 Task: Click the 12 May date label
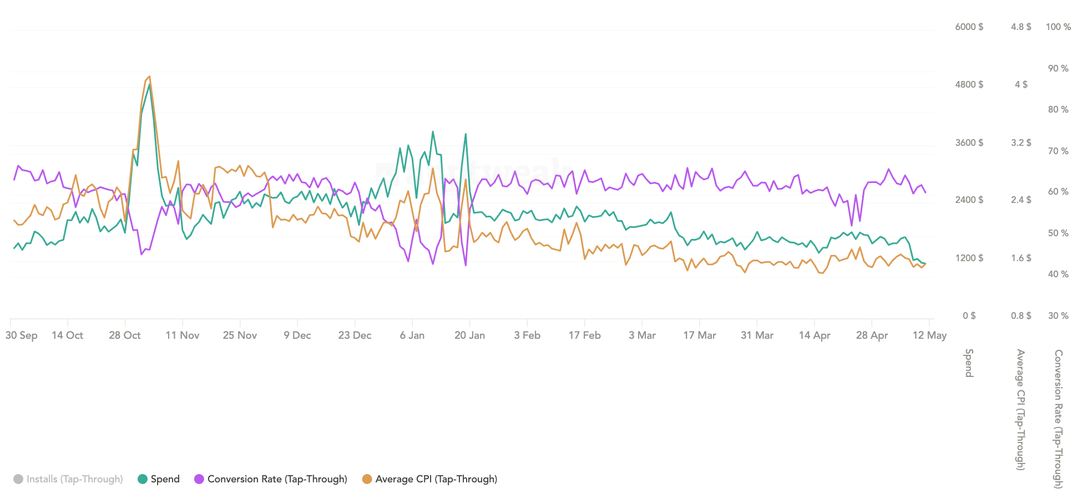tap(929, 335)
